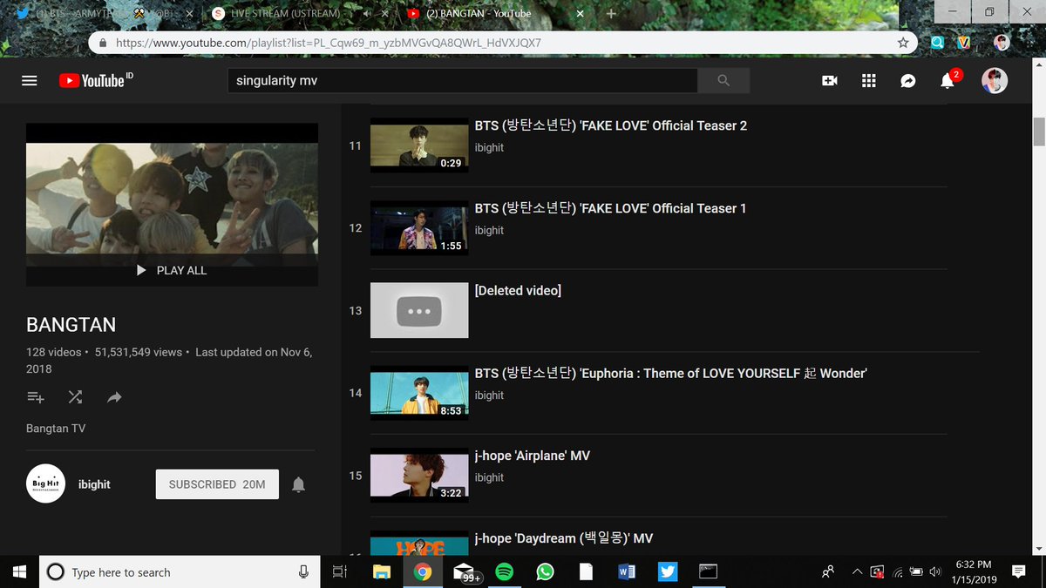This screenshot has height=588, width=1046.
Task: Click the Airplane MV thumbnail 3:22
Action: (x=419, y=476)
